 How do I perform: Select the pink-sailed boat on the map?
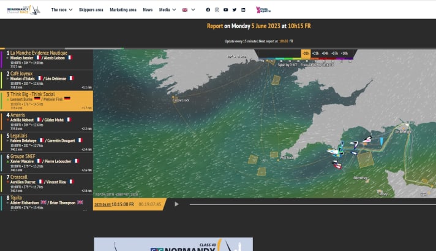(x=367, y=139)
